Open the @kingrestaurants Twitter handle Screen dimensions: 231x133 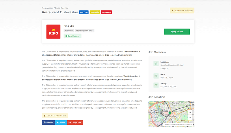click(85, 30)
